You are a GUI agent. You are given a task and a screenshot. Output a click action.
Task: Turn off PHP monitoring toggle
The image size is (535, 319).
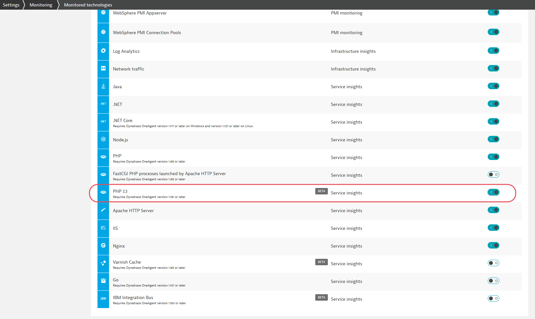pyautogui.click(x=493, y=157)
